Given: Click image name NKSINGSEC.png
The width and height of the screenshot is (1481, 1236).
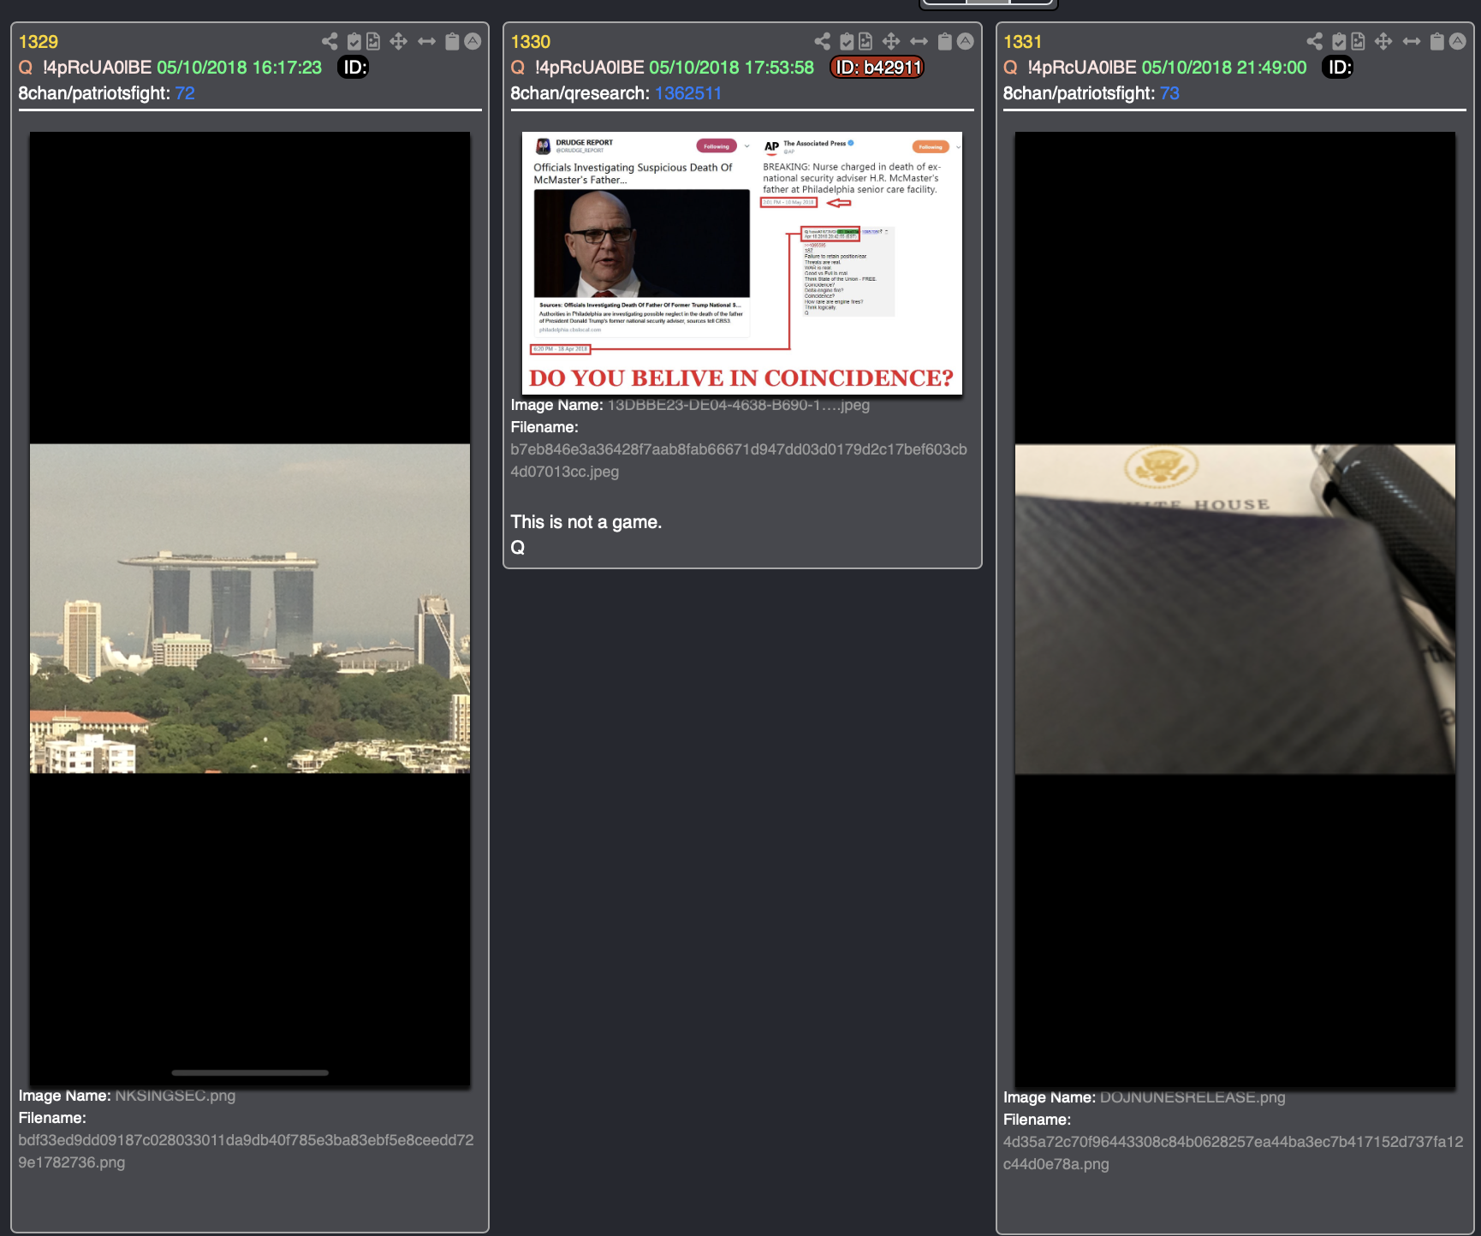Looking at the screenshot, I should pos(175,1096).
